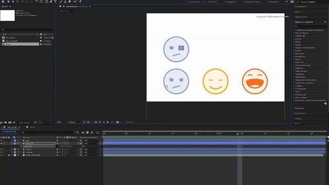The height and width of the screenshot is (185, 329).
Task: Click the new folder icon in Project panel
Action: 6,122
